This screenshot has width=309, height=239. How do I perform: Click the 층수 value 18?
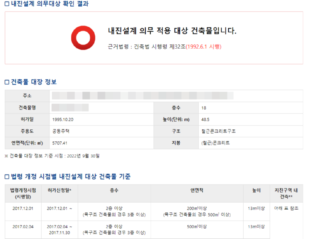[204, 108]
